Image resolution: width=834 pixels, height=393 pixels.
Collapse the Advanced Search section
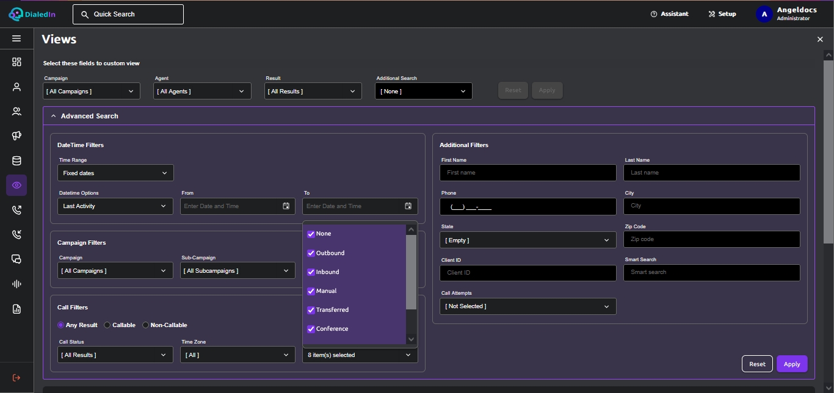pos(53,116)
